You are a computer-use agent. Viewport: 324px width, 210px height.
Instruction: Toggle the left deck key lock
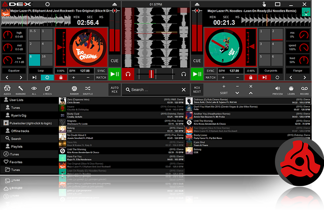[x=61, y=78]
